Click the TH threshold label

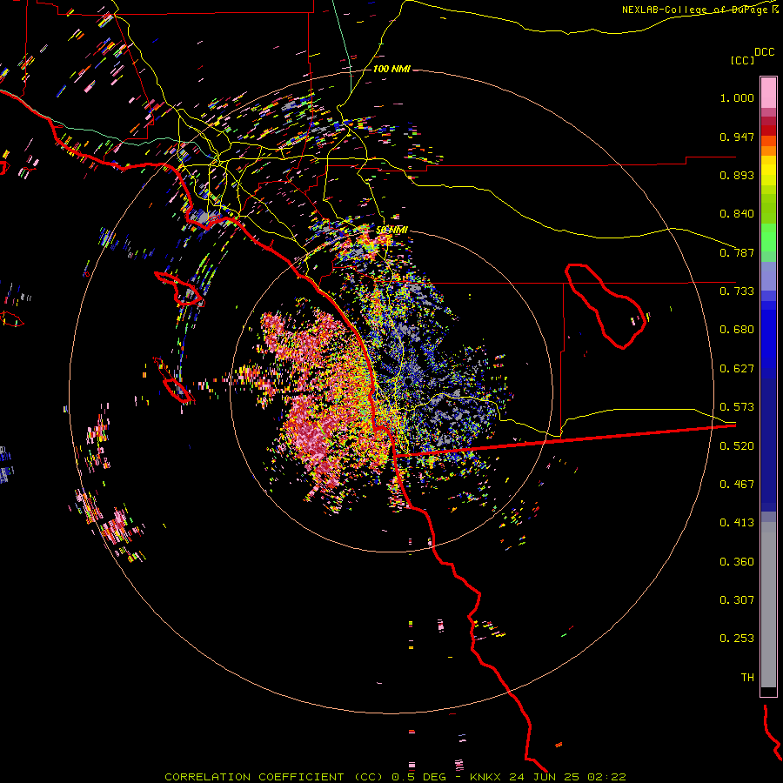click(747, 678)
